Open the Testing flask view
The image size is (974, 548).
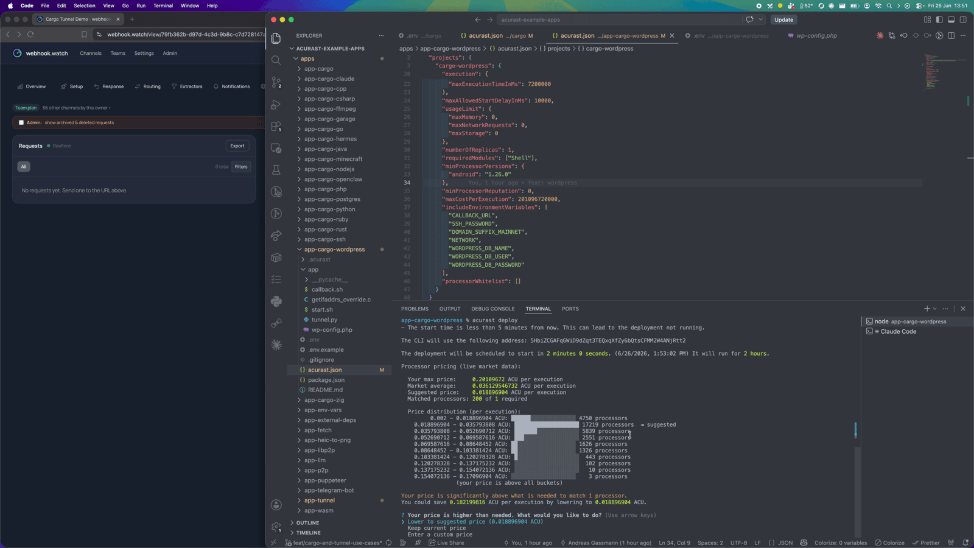pos(276,170)
